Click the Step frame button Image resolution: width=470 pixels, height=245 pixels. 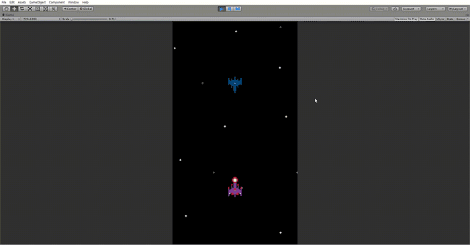238,9
